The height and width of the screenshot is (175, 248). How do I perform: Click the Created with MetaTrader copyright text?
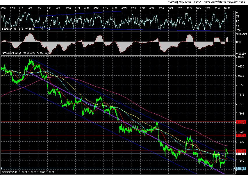[x=207, y=2]
